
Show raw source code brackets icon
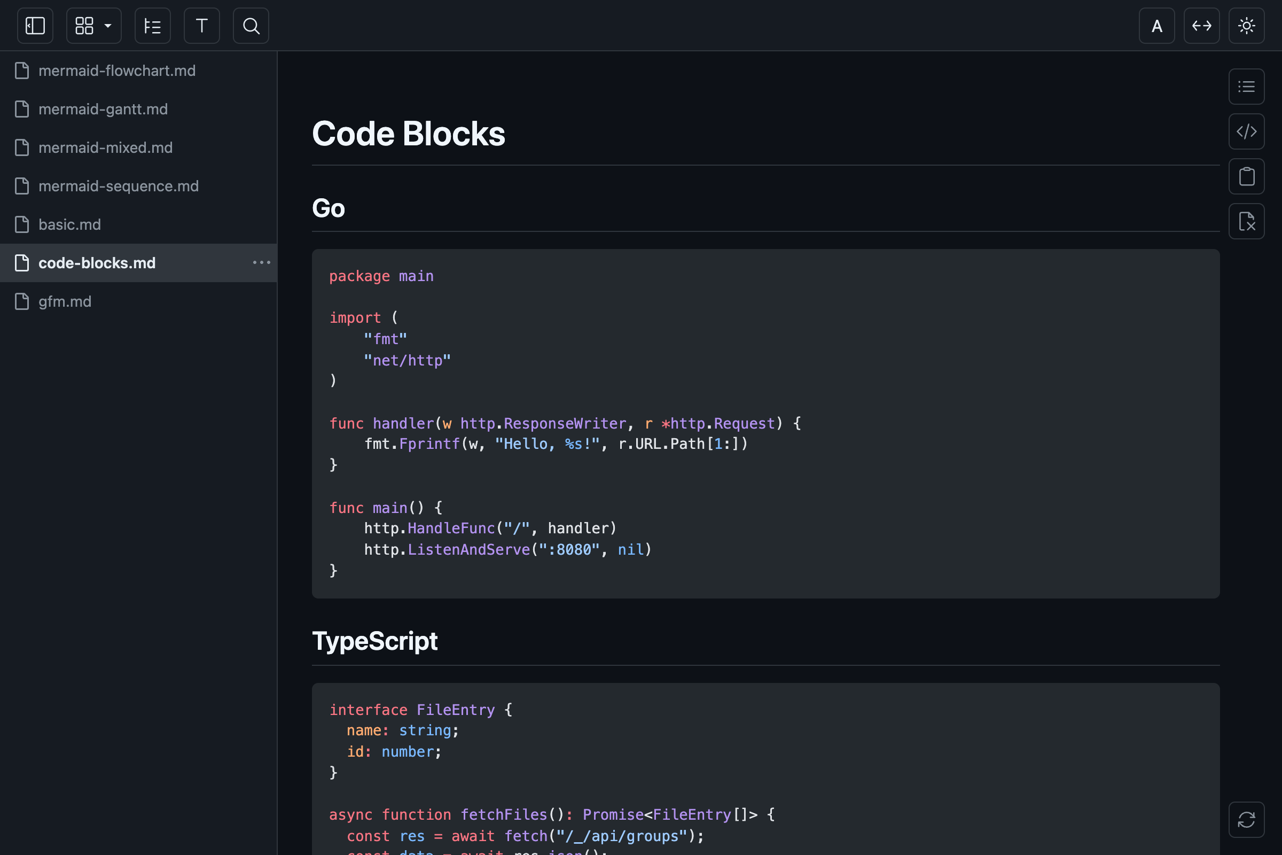[x=1247, y=131]
